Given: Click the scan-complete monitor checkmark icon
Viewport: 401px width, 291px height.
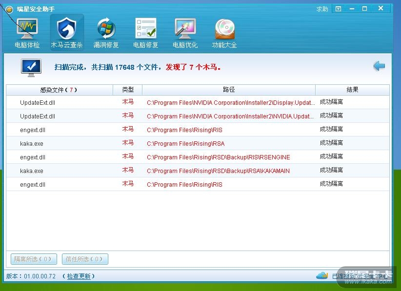Looking at the screenshot, I should tap(31, 68).
